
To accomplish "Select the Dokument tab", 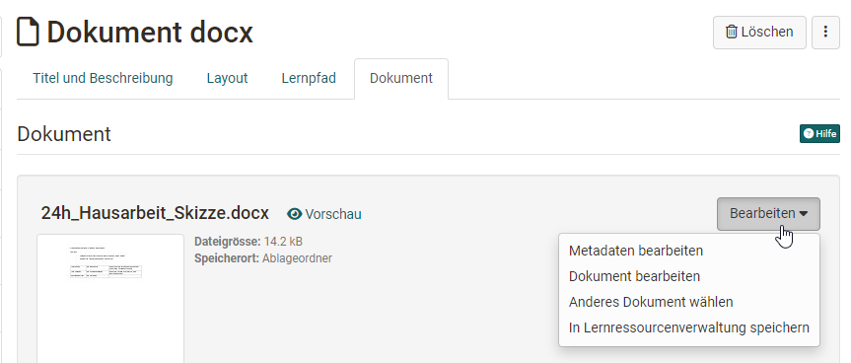I will [401, 78].
